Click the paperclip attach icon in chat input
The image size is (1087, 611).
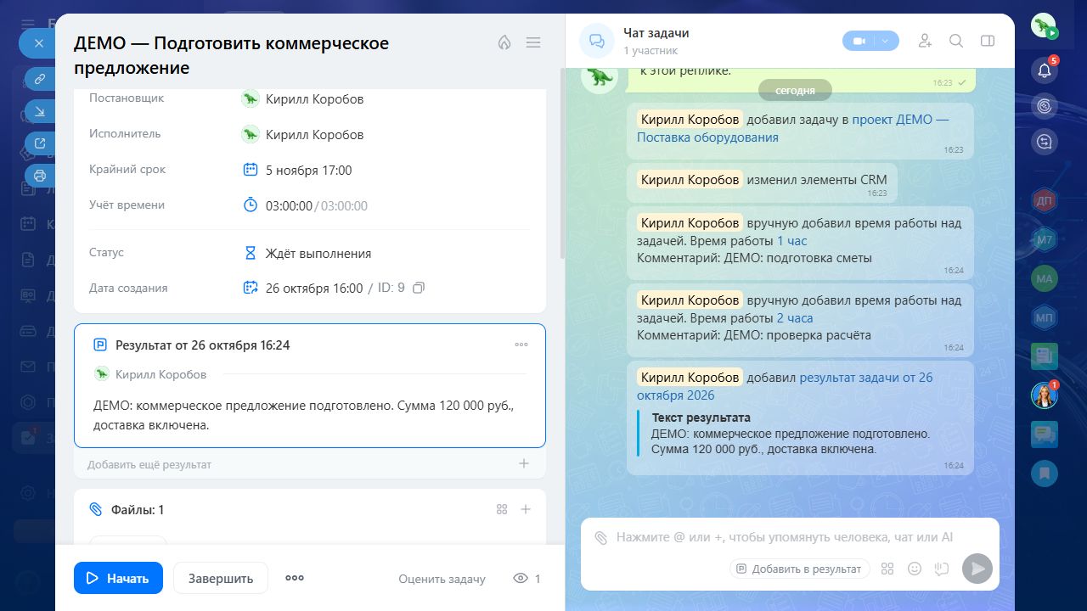(601, 537)
